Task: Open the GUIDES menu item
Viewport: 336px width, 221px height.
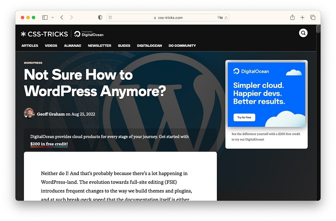Action: 124,46
